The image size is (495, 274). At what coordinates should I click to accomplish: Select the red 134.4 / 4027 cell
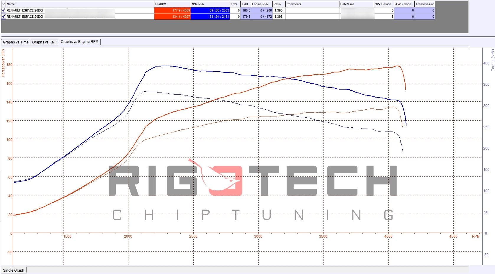pyautogui.click(x=172, y=17)
